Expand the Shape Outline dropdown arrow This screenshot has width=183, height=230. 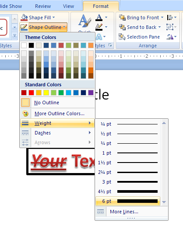click(64, 27)
